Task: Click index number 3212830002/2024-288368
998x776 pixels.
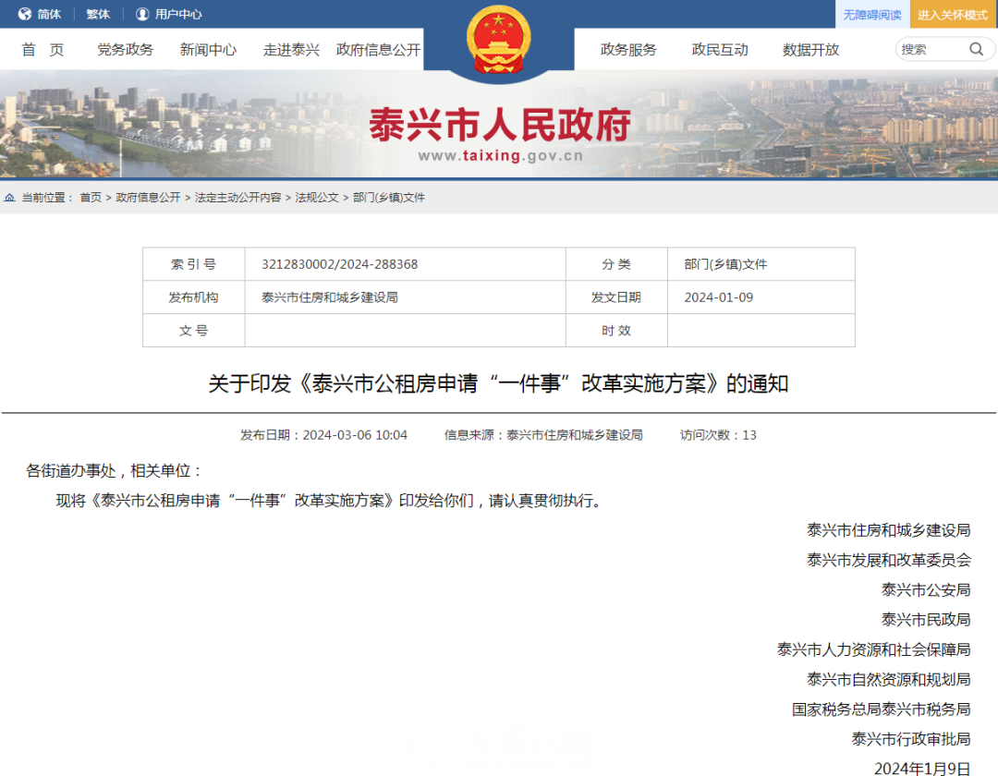Action: click(340, 264)
